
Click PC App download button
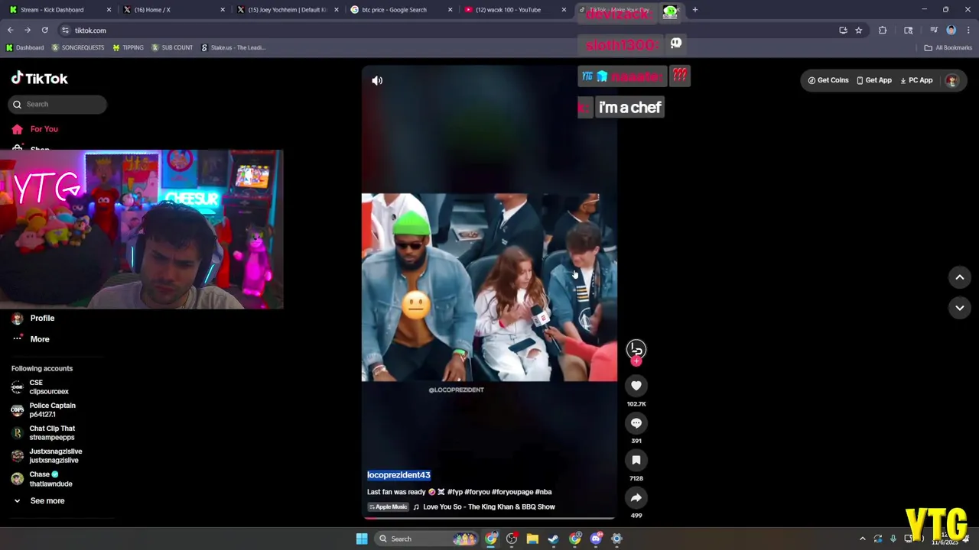pos(916,80)
